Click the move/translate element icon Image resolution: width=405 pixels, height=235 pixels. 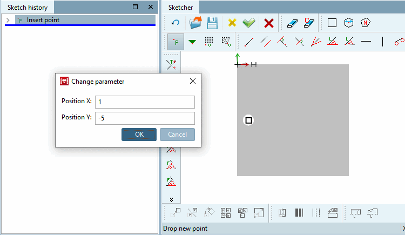[x=175, y=213]
